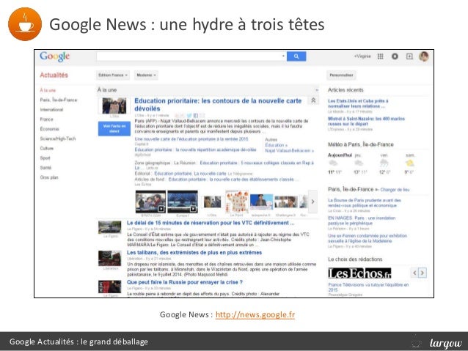Open the Edition France dropdown
The height and width of the screenshot is (351, 468).
pyautogui.click(x=113, y=75)
